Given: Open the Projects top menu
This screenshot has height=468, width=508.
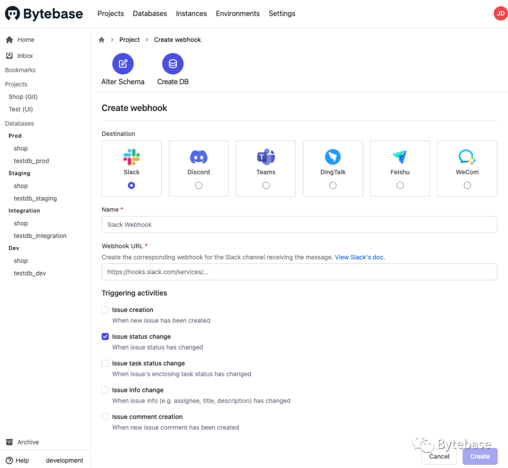Looking at the screenshot, I should (x=111, y=14).
